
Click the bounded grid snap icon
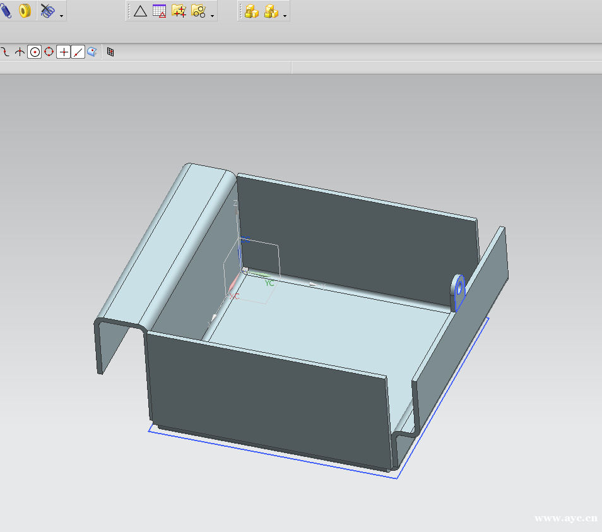110,52
